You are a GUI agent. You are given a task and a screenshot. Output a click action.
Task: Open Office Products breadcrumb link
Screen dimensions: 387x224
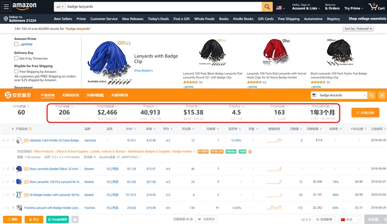43,151
